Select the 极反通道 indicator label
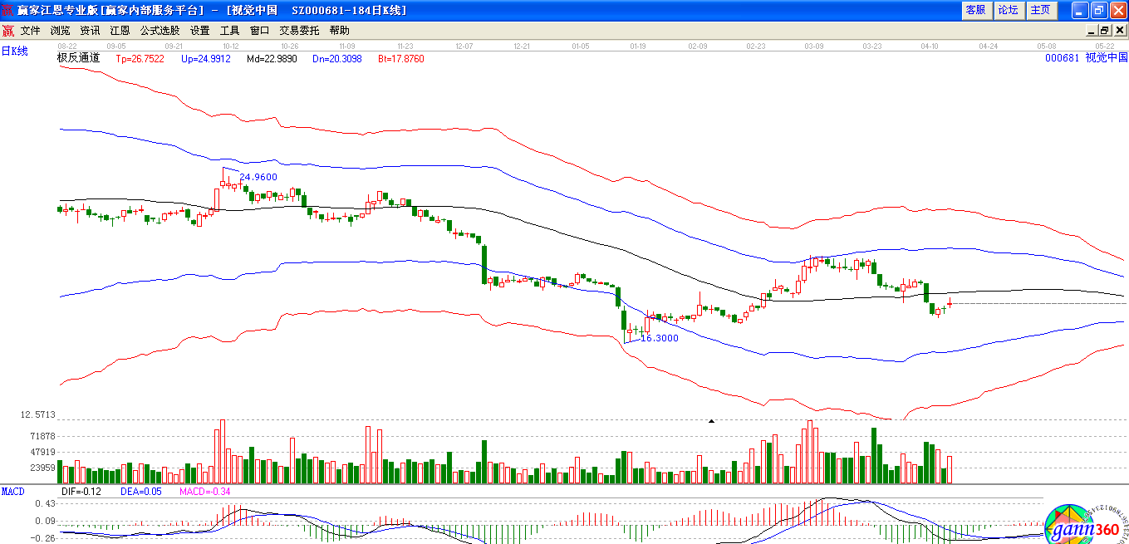The image size is (1129, 544). (x=78, y=58)
